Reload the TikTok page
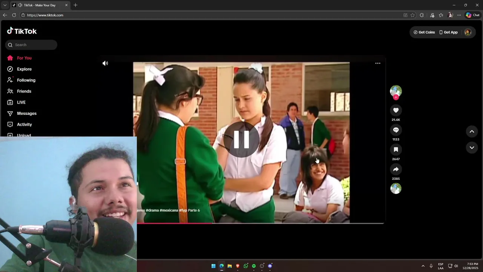483x272 pixels. [14, 15]
